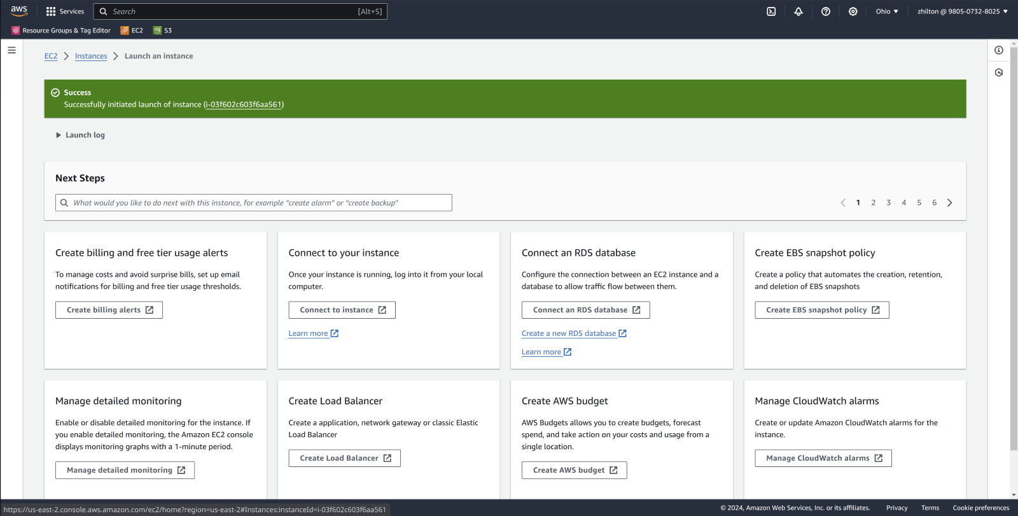Select page 1 of Next Steps

point(858,203)
